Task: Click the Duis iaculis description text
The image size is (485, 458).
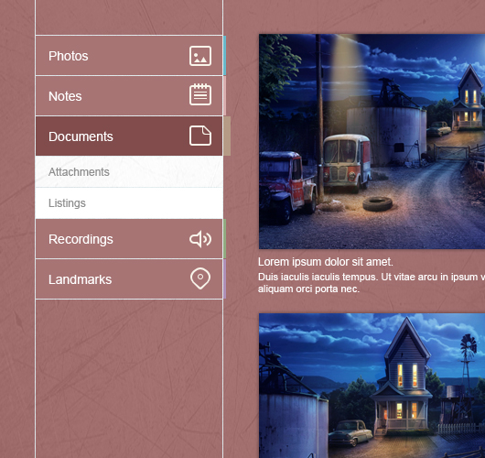Action: (372, 283)
